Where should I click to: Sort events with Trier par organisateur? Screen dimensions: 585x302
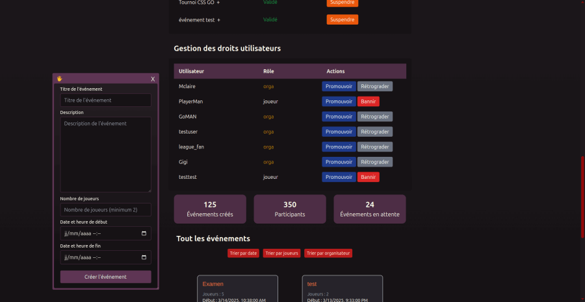coord(328,253)
